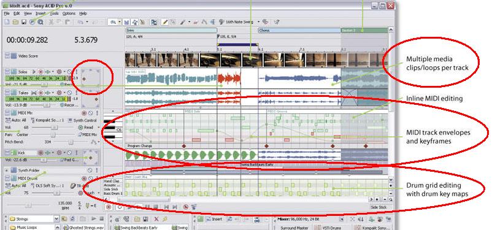
Task: Save the project with the floppy disk icon
Action: [x=24, y=22]
